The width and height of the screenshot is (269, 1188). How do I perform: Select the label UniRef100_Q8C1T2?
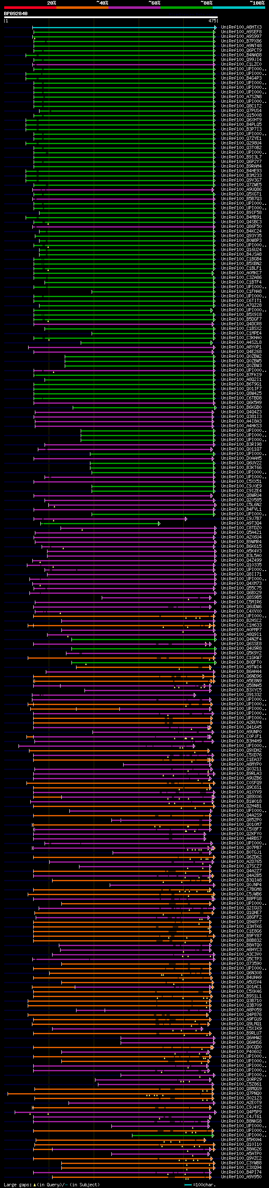241,107
